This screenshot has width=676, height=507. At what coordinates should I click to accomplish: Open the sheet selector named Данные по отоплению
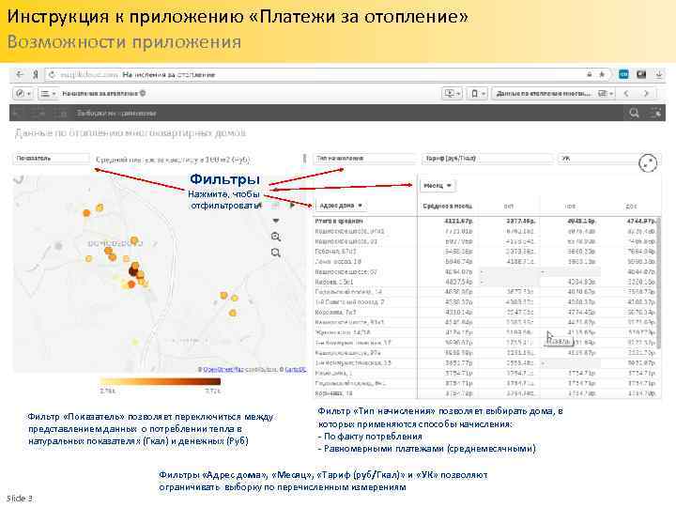point(554,94)
